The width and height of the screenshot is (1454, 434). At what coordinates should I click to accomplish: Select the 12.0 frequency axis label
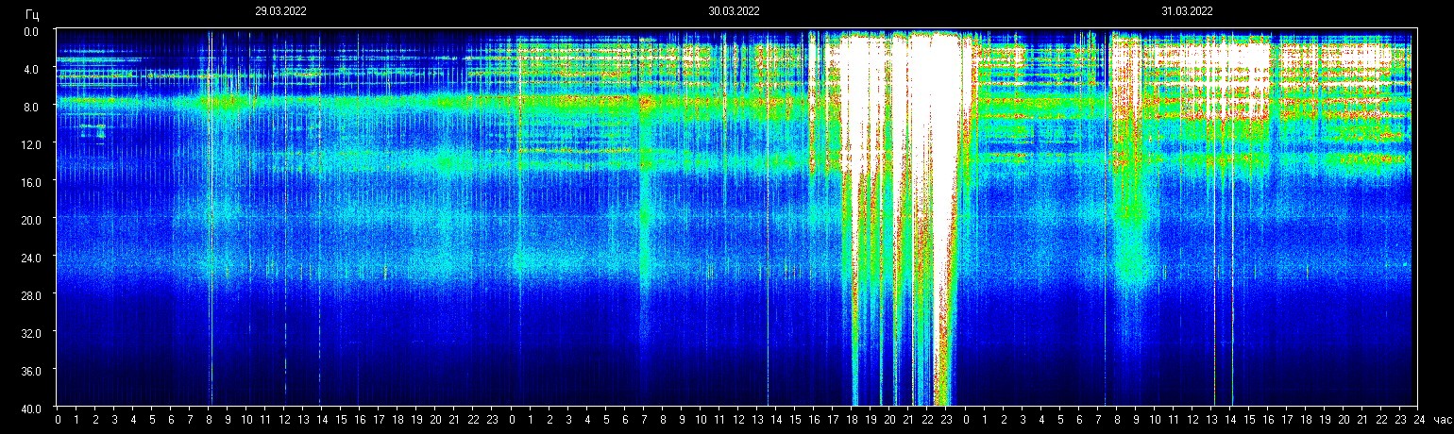[30, 143]
